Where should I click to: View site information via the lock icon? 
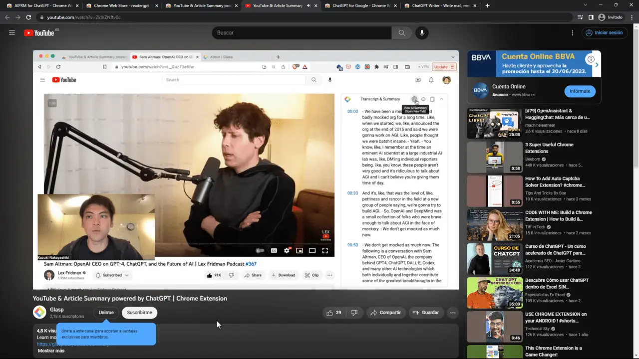click(x=42, y=17)
